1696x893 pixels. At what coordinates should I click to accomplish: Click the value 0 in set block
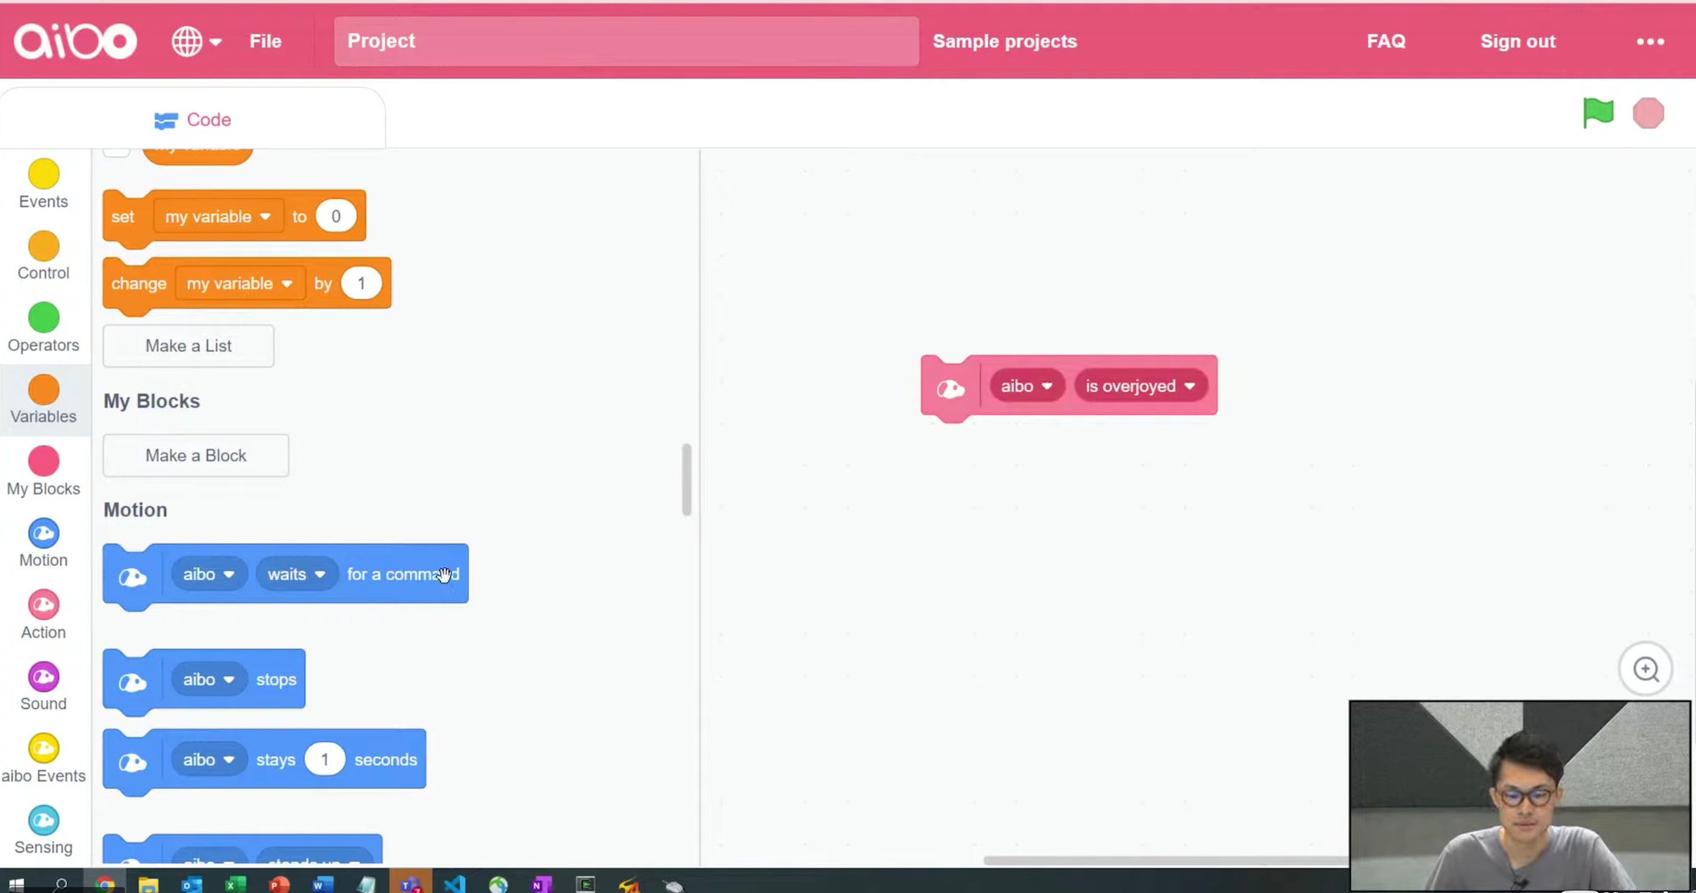coord(336,216)
